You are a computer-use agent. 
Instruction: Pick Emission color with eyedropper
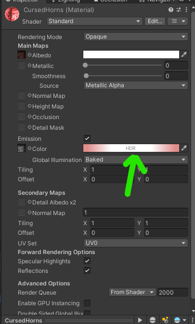pyautogui.click(x=184, y=148)
